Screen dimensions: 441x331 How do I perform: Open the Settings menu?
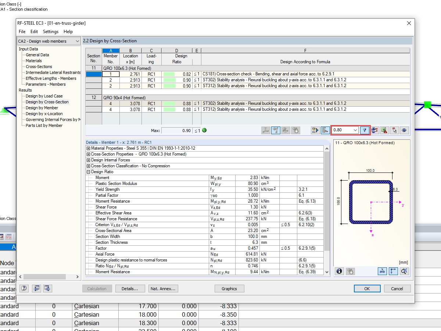[50, 32]
